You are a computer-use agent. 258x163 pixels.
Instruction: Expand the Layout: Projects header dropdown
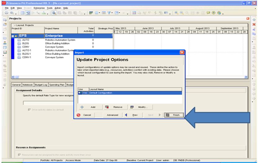point(13,25)
